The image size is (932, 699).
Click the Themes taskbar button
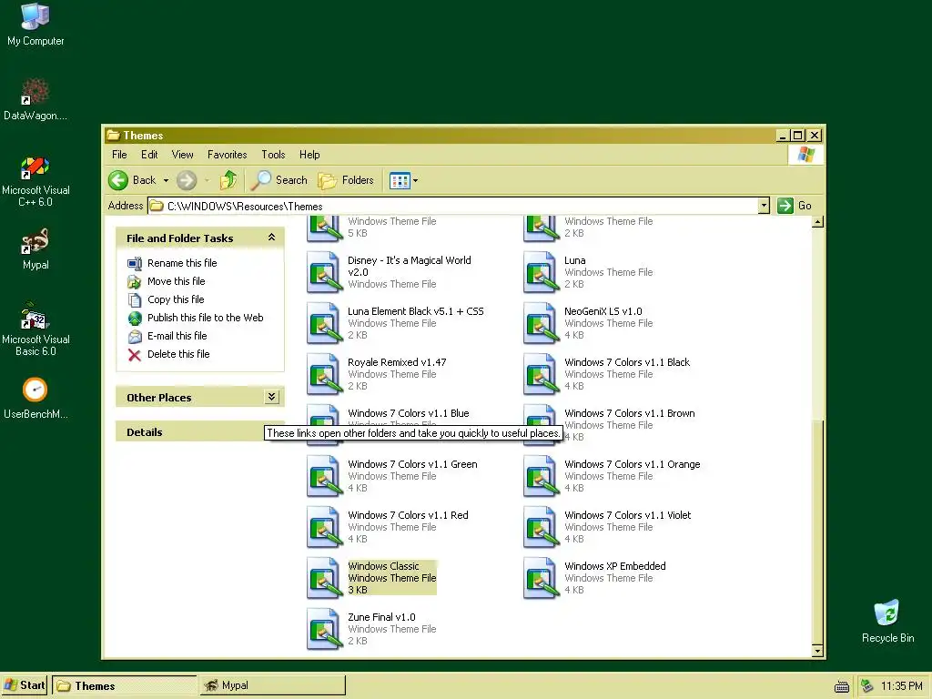124,685
